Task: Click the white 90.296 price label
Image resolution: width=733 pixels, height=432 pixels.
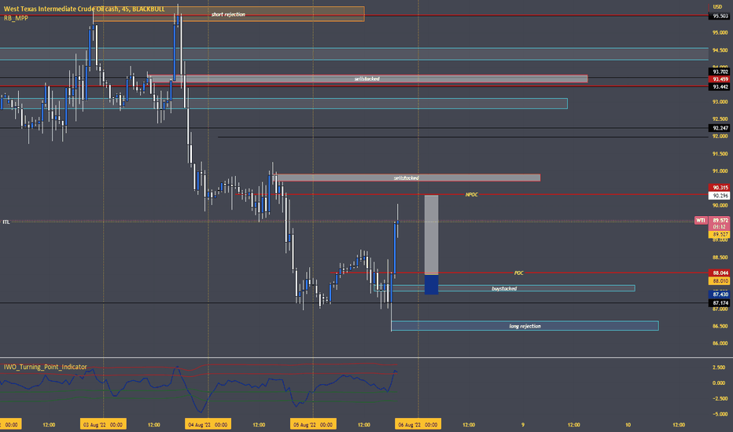Action: (720, 196)
